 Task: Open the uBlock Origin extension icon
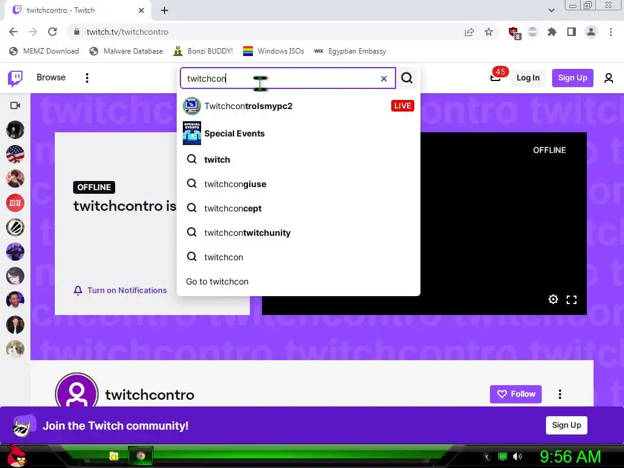point(514,33)
